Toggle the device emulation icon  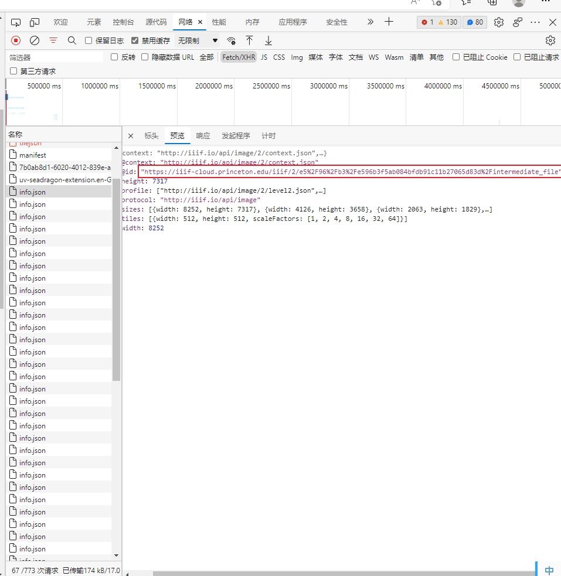[x=35, y=22]
